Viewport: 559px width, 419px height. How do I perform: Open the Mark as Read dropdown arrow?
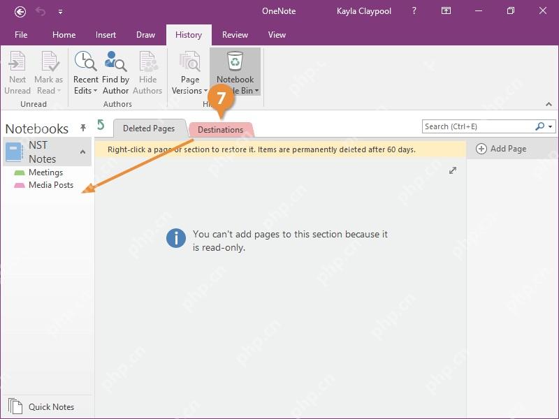coord(59,91)
